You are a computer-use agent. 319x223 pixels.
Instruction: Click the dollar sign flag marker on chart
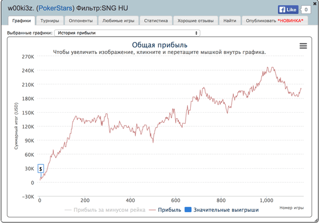click(41, 169)
